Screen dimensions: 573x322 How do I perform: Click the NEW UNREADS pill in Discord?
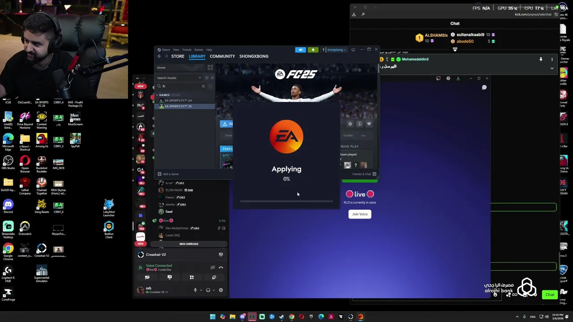189,244
